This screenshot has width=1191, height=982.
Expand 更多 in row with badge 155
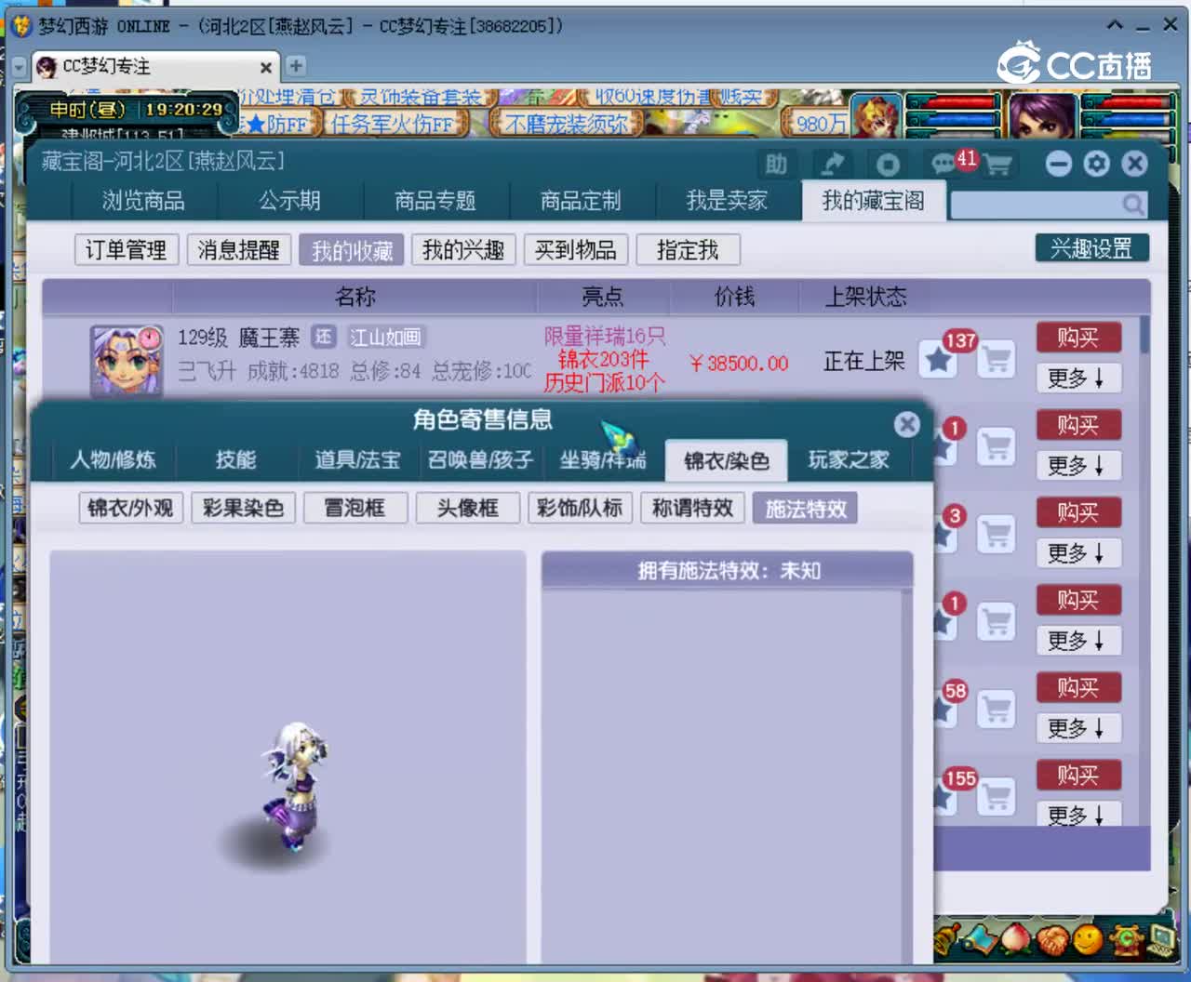(x=1078, y=815)
